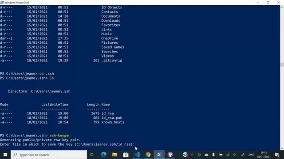Launch Microsoft Edge from taskbar

pos(103,155)
